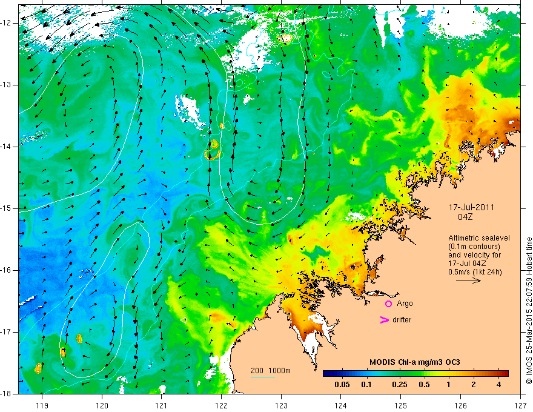Click the latitude axis label '-15'
The width and height of the screenshot is (533, 412).
coord(6,208)
